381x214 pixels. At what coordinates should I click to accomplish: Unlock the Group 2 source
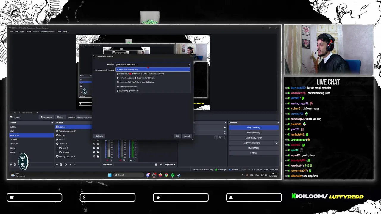click(x=98, y=152)
